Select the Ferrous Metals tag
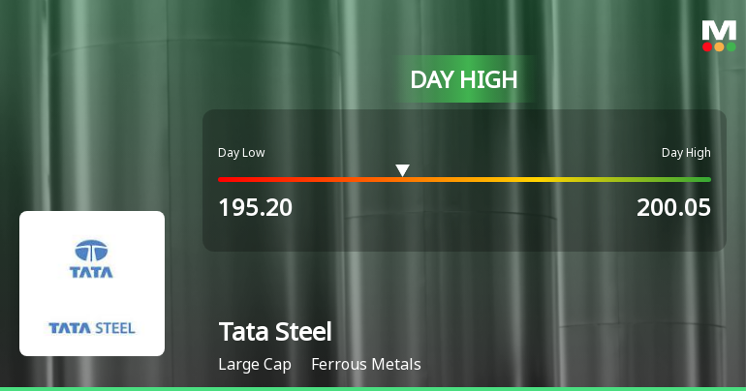746x391 pixels. pos(366,365)
